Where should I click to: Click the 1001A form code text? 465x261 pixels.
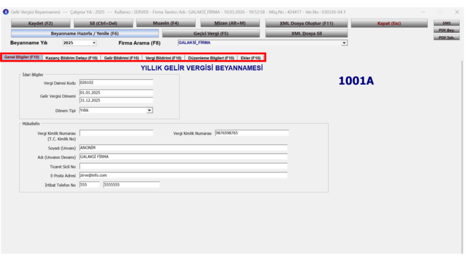[x=356, y=81]
